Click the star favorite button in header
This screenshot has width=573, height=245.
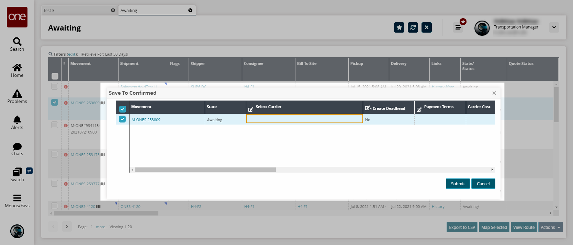[x=399, y=27]
